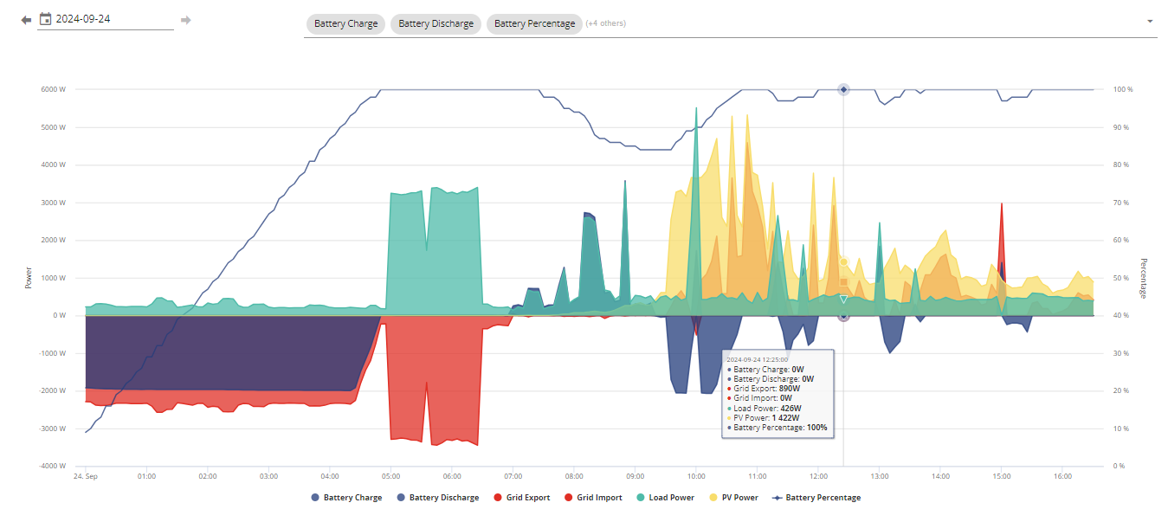Viewport: 1168px width, 522px height.
Task: Toggle Battery Percentage line in legend
Action: pos(816,498)
